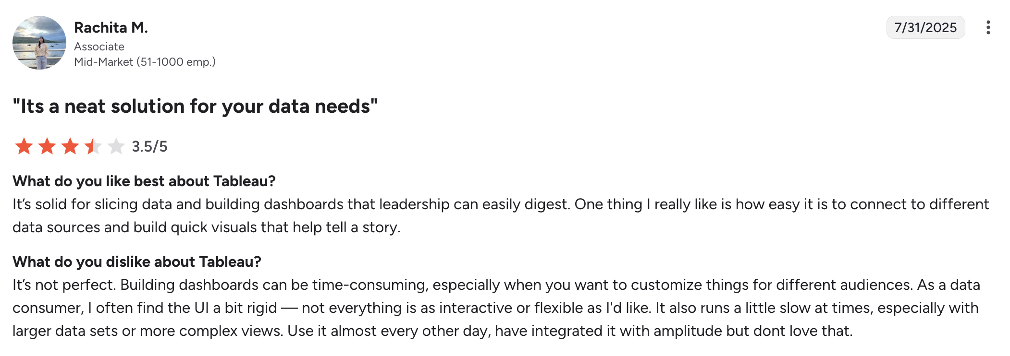Click the 3.5/5 rating score text
The width and height of the screenshot is (1010, 356).
pyautogui.click(x=149, y=146)
